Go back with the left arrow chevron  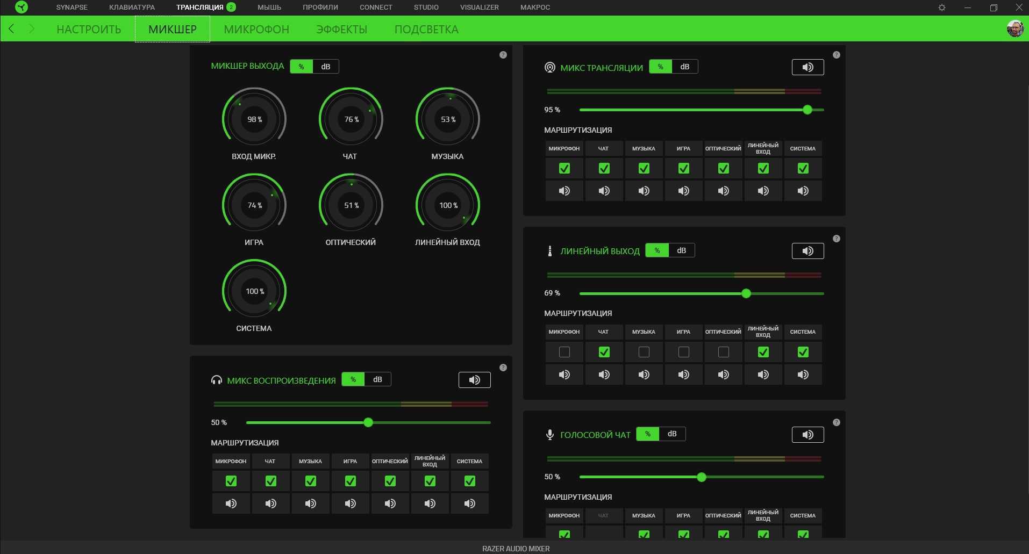point(12,29)
